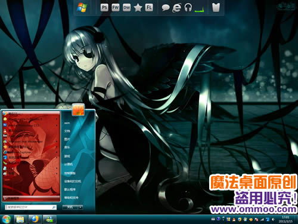Open Fireworks via the FW dock icon

(x=116, y=8)
